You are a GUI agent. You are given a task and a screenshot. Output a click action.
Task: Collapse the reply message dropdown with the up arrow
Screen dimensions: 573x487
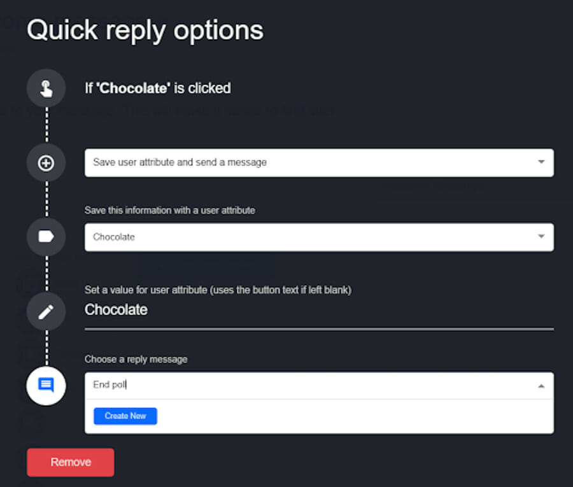(x=541, y=386)
